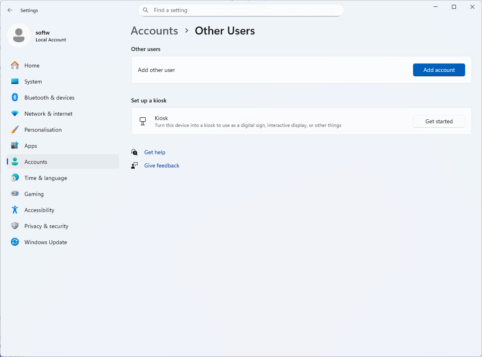
Task: Click the Give feedback person icon
Action: pos(135,165)
